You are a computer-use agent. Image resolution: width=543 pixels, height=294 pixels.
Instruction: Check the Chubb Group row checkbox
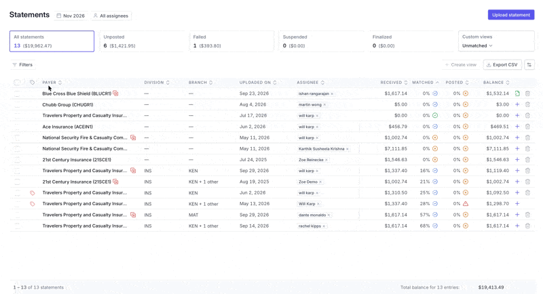[17, 104]
